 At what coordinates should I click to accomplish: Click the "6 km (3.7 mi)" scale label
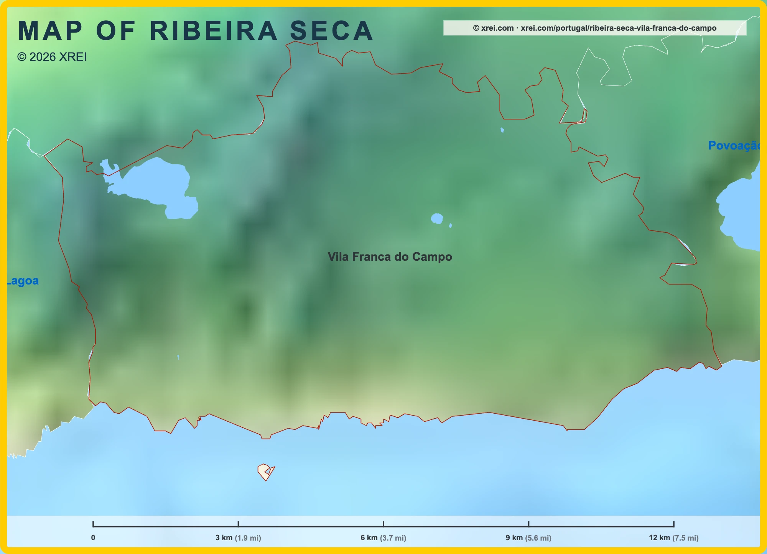coord(383,538)
